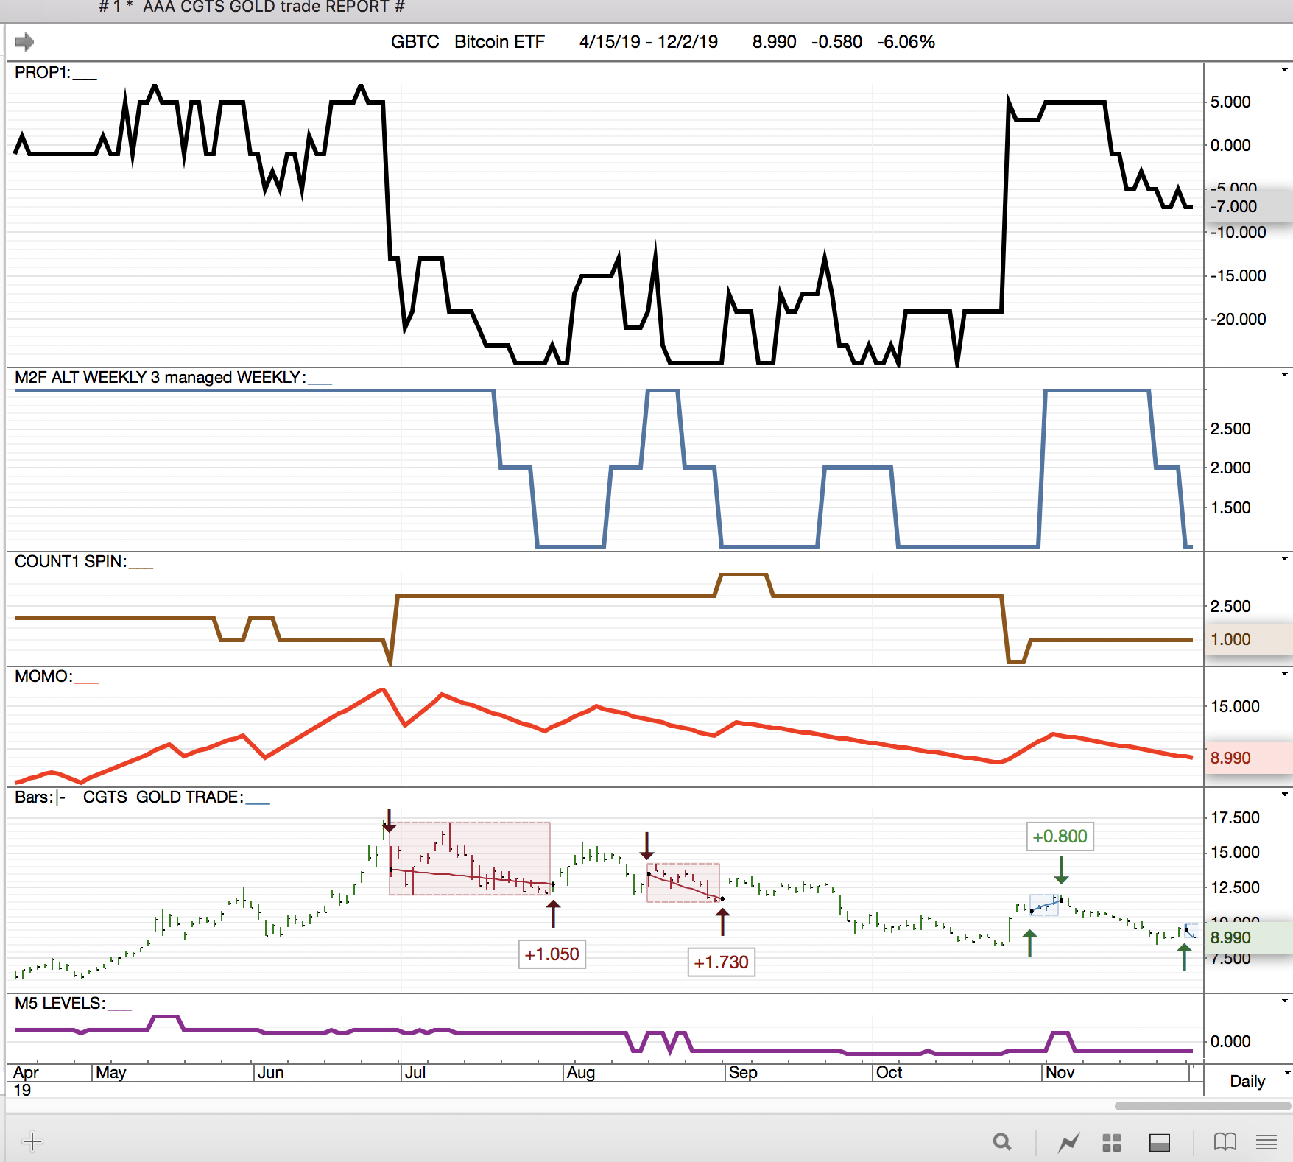Viewport: 1293px width, 1162px height.
Task: Click the 8.990 MOMO value marker
Action: pyautogui.click(x=1249, y=758)
